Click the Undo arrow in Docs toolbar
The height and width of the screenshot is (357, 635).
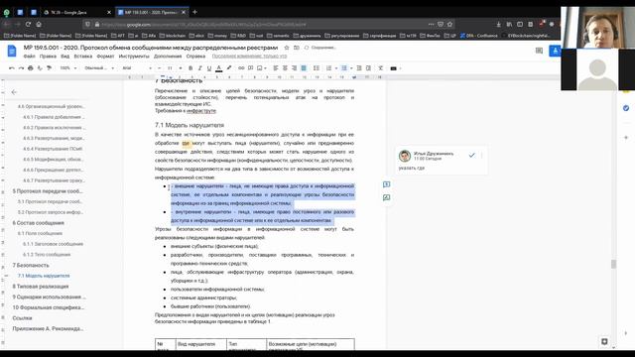coord(12,68)
